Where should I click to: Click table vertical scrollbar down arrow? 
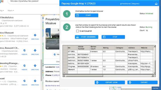point(154,73)
